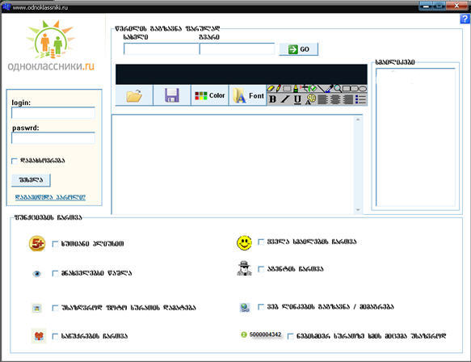Click the paswrd input field
Viewport: 471px width, 362px height.
point(53,138)
